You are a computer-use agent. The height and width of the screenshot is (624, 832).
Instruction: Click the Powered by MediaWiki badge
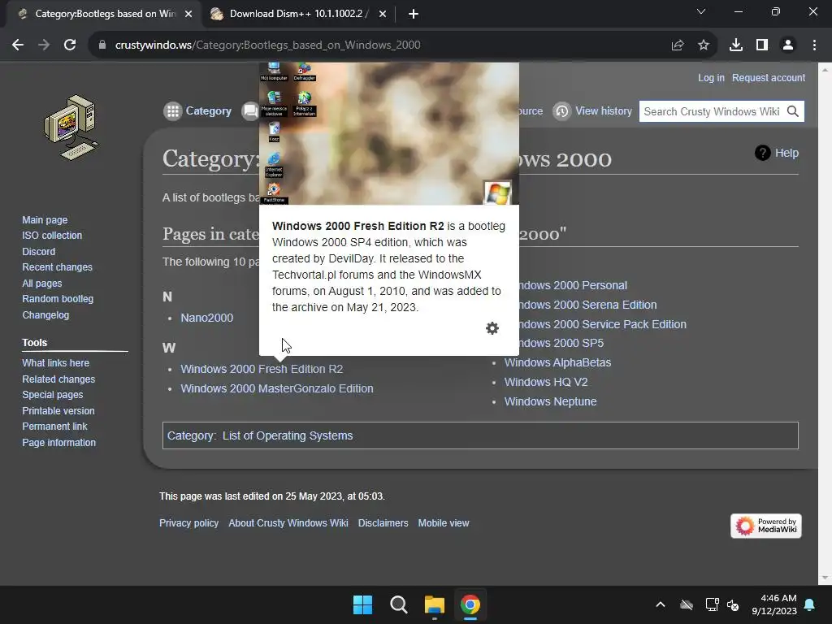coord(765,526)
